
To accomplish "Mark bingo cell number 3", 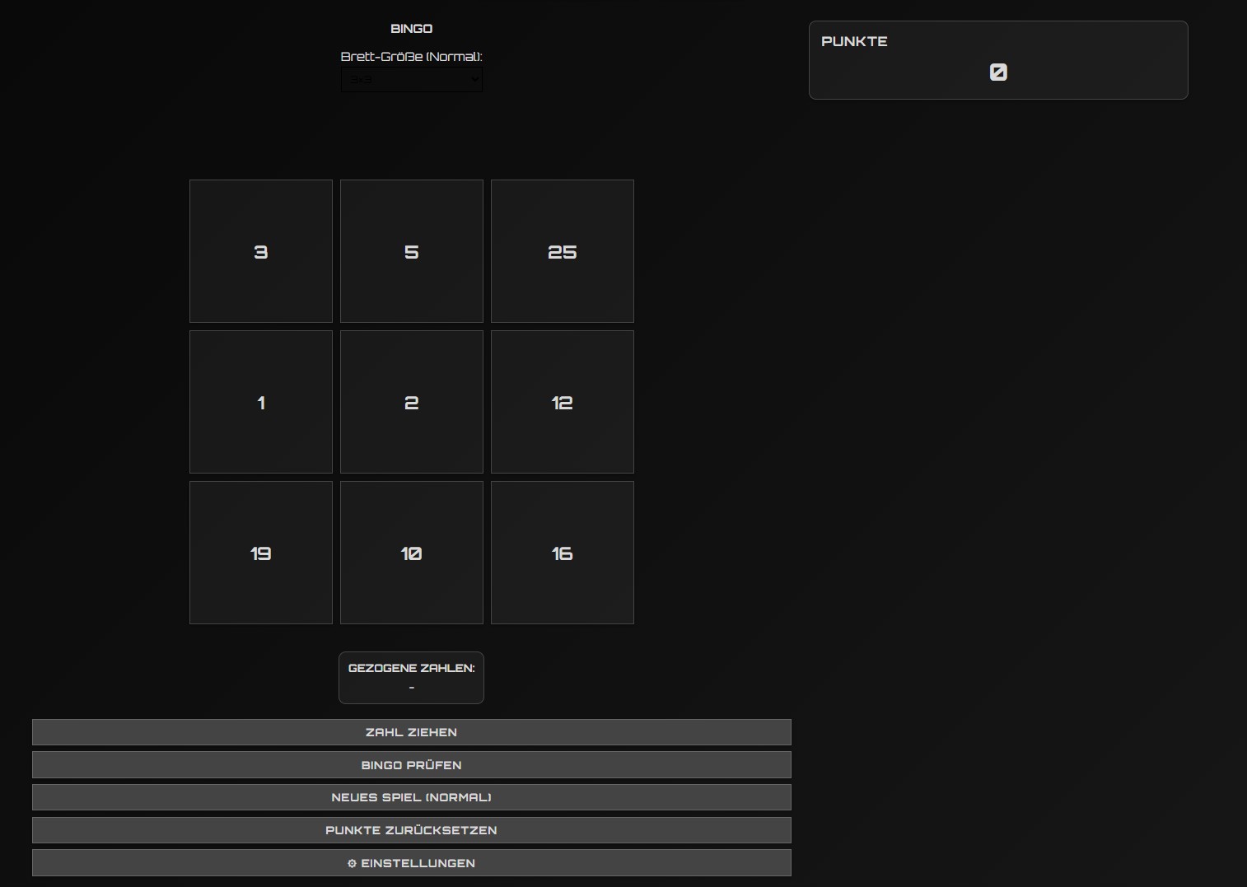I will [261, 251].
